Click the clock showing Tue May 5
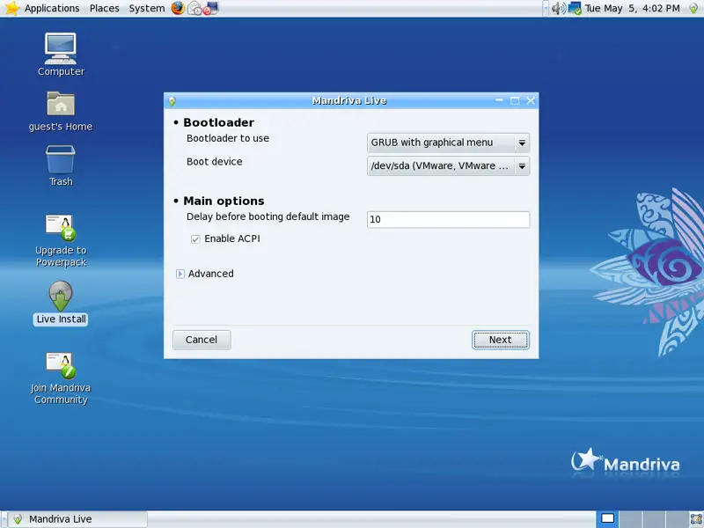The width and height of the screenshot is (704, 528). coord(632,8)
